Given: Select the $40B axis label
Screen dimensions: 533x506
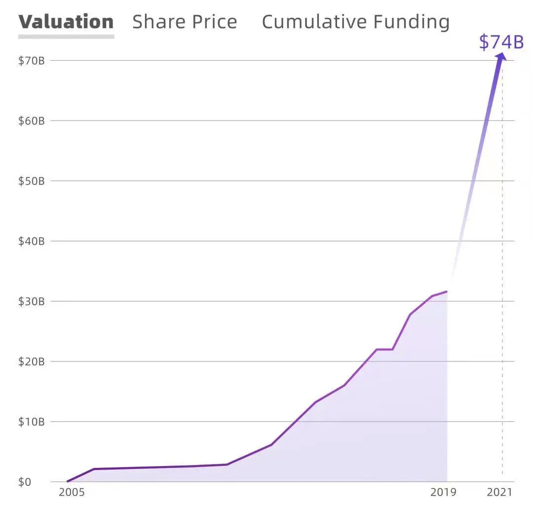Looking at the screenshot, I should 32,241.
